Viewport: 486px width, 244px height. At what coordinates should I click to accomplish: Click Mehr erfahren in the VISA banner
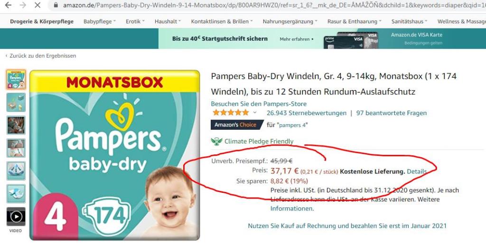(297, 39)
